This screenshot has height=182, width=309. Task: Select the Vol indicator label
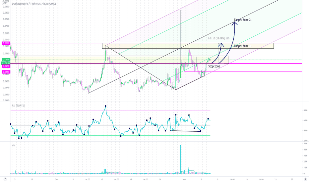(x=14, y=145)
